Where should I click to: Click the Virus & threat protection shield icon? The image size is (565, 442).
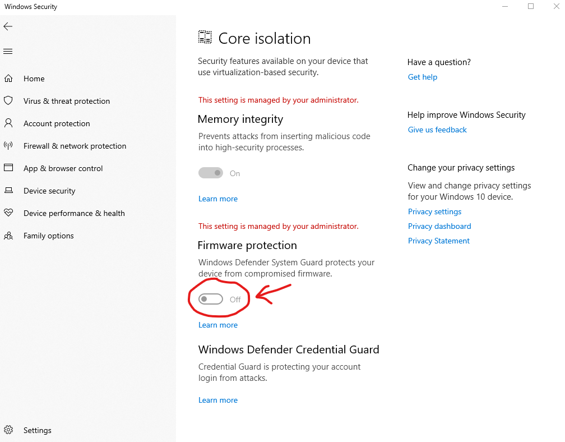pos(8,101)
